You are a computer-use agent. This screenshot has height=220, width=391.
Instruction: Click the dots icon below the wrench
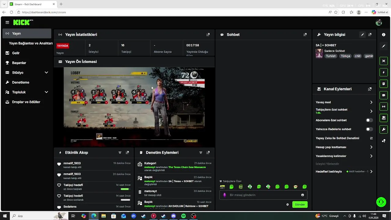point(384,141)
